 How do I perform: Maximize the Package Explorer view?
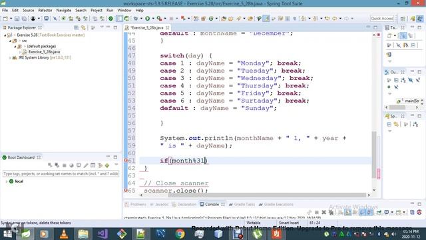coord(115,28)
